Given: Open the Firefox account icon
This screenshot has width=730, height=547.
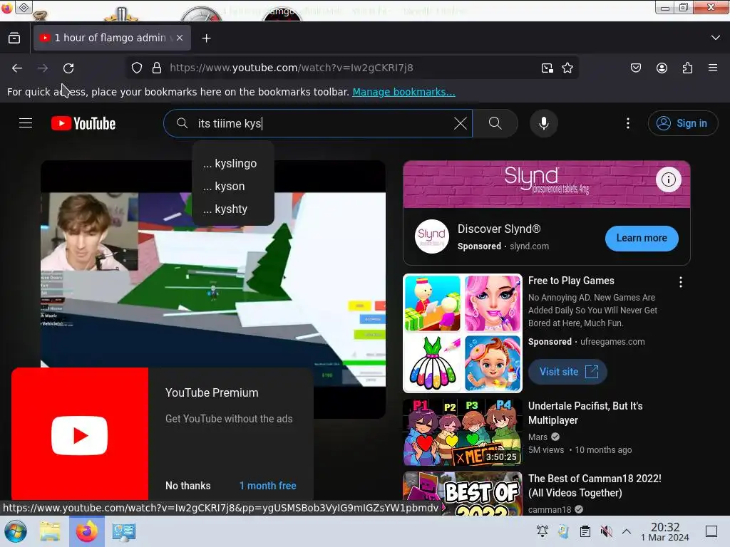Looking at the screenshot, I should coord(662,68).
